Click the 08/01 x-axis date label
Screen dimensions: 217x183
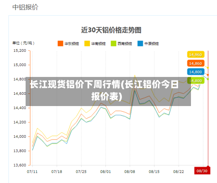105,172
